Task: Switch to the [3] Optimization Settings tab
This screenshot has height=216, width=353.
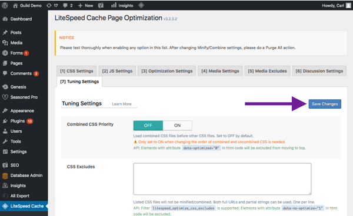Action: 167,71
